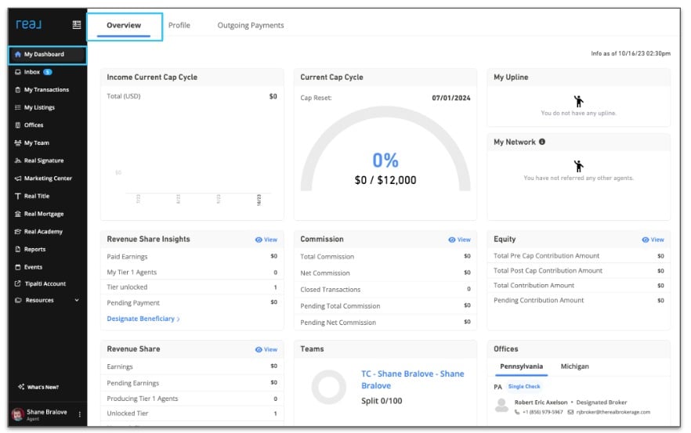
Task: Open the TC - Shane Bralove team link
Action: click(412, 380)
